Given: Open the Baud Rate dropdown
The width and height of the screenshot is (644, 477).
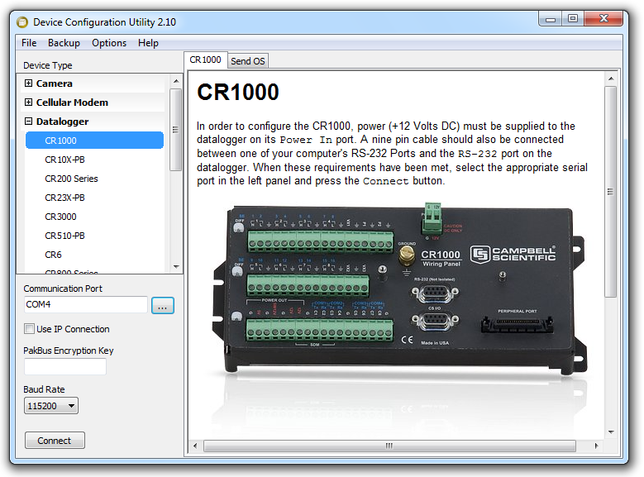Looking at the screenshot, I should click(x=51, y=406).
